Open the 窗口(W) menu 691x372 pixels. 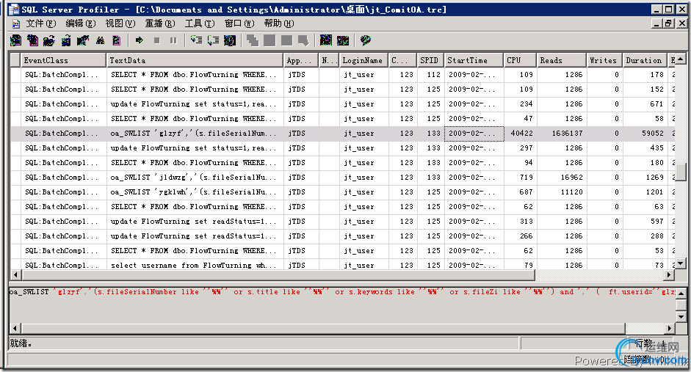(239, 23)
